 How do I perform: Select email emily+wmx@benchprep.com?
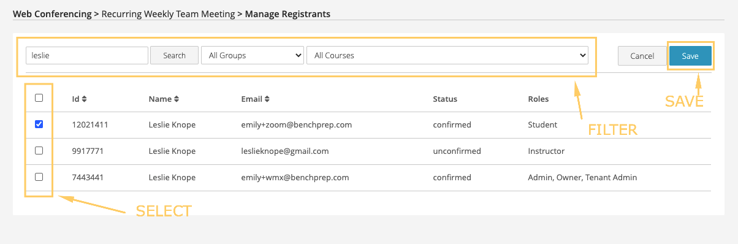click(x=295, y=177)
